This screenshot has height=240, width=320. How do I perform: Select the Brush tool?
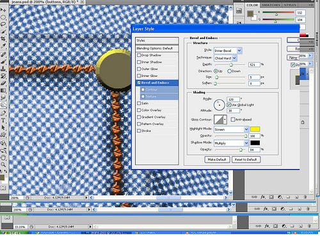pos(3,61)
